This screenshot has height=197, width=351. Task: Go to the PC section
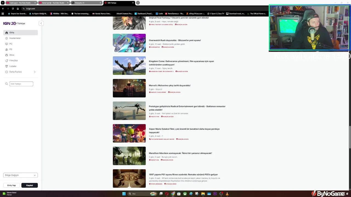(21, 44)
